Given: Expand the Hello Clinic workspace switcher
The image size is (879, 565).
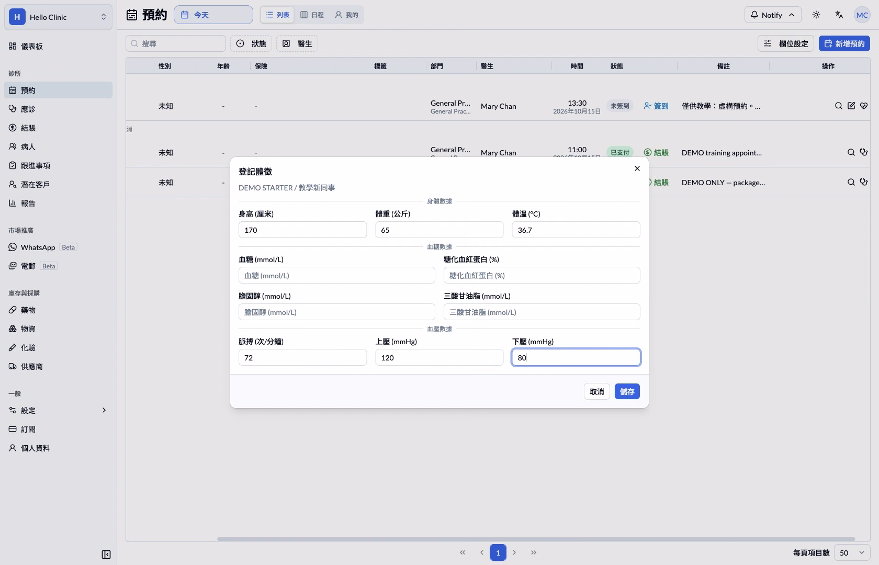Looking at the screenshot, I should pos(58,17).
